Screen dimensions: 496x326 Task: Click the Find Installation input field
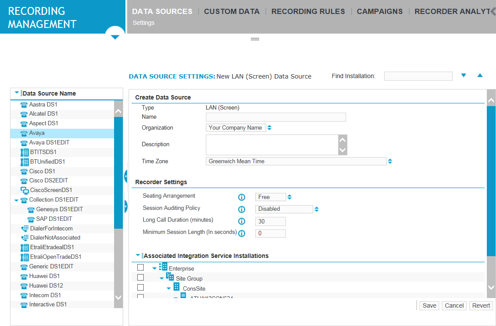pyautogui.click(x=418, y=76)
